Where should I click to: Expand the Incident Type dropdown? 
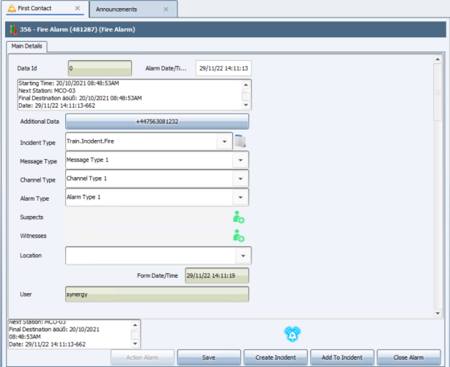(x=224, y=141)
